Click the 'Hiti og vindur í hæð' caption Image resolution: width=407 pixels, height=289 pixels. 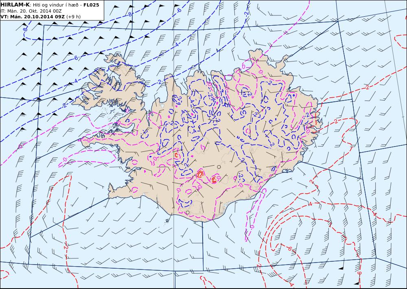click(x=55, y=5)
